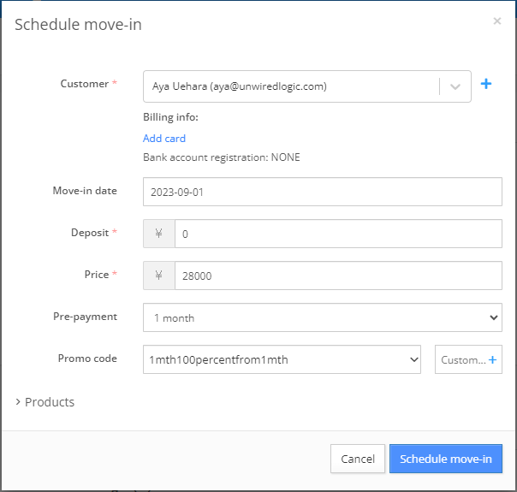Click the Aya Uehara customer selection field
The image size is (517, 492).
pos(306,86)
